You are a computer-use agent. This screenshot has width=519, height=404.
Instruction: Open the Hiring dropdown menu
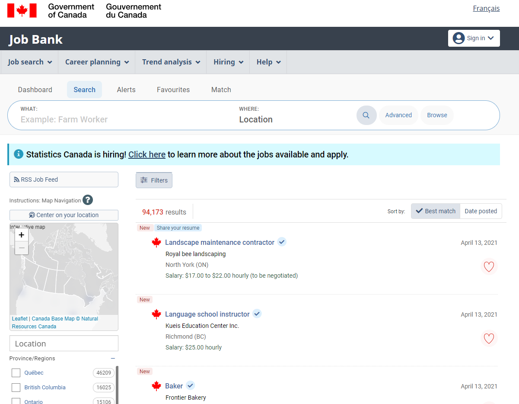[228, 62]
